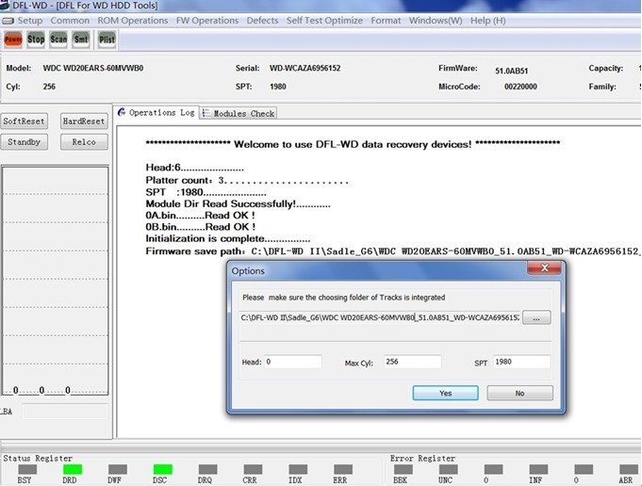This screenshot has width=642, height=486.
Task: Click the Relco button
Action: point(84,142)
